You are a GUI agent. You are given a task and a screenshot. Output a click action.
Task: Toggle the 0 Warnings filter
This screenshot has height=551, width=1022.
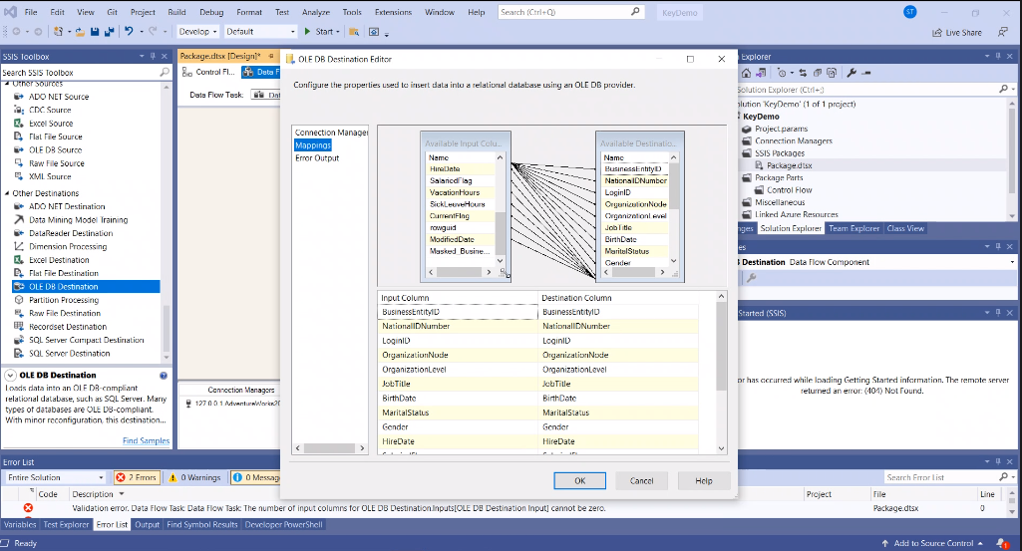click(194, 477)
